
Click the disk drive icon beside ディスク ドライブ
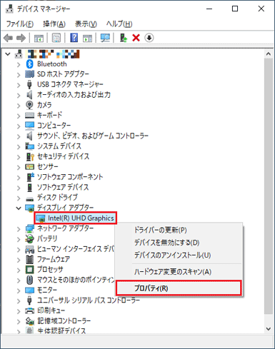click(x=29, y=199)
